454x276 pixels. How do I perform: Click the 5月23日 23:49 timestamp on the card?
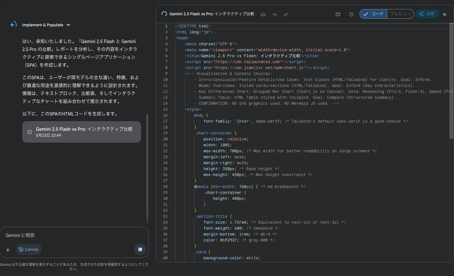coord(48,135)
